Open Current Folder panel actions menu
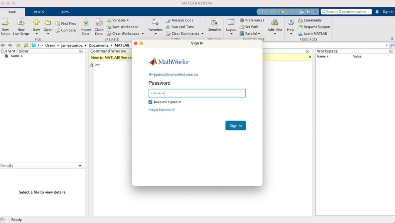 pyautogui.click(x=81, y=51)
